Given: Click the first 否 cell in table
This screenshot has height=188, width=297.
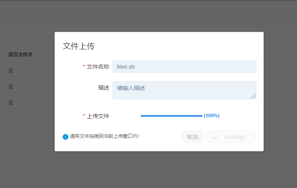Looking at the screenshot, I should tap(11, 71).
